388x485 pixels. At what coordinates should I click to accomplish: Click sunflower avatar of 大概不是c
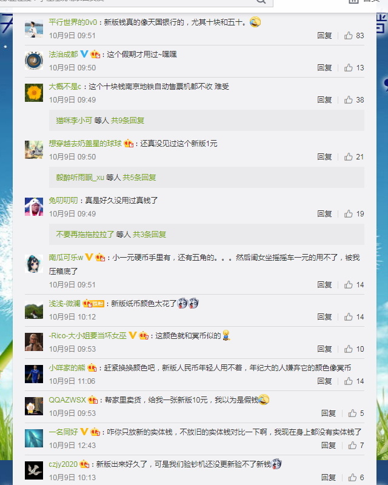point(34,93)
